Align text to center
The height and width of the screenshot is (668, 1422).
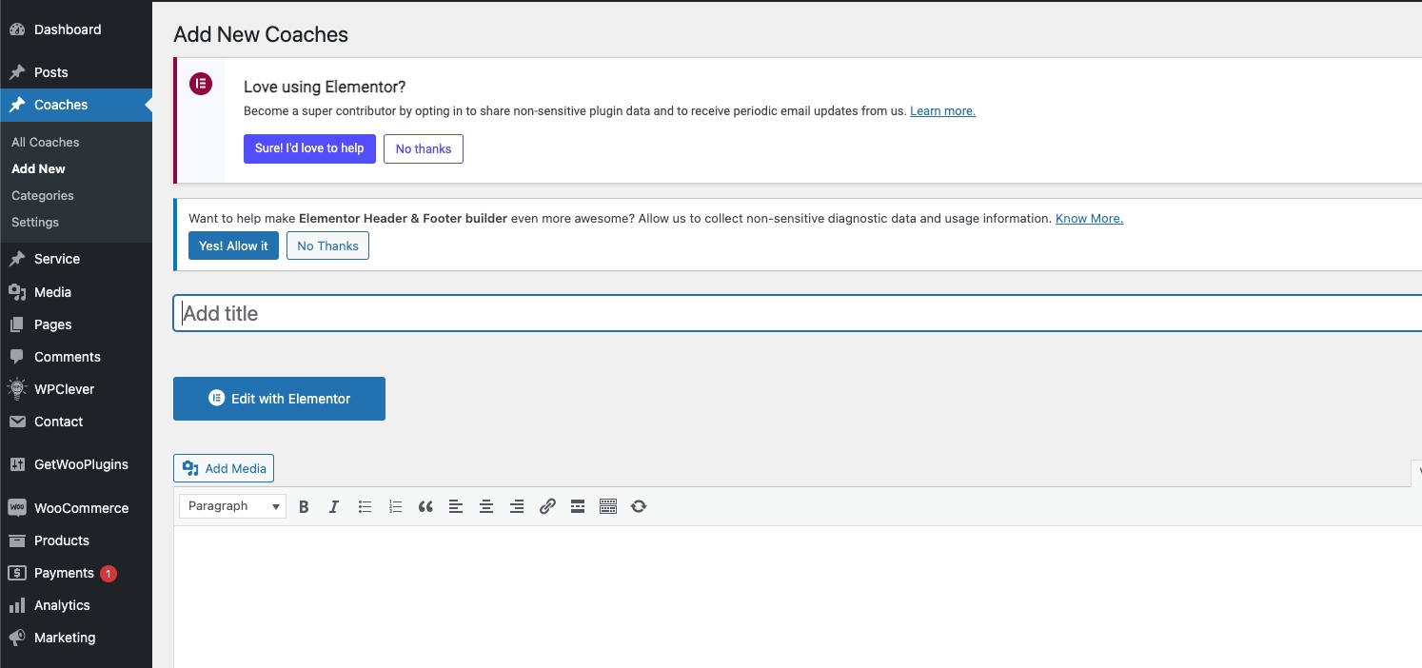486,507
